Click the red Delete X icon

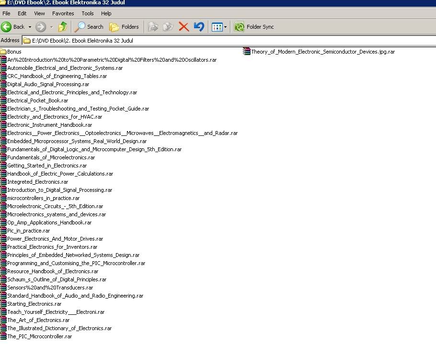pos(184,27)
